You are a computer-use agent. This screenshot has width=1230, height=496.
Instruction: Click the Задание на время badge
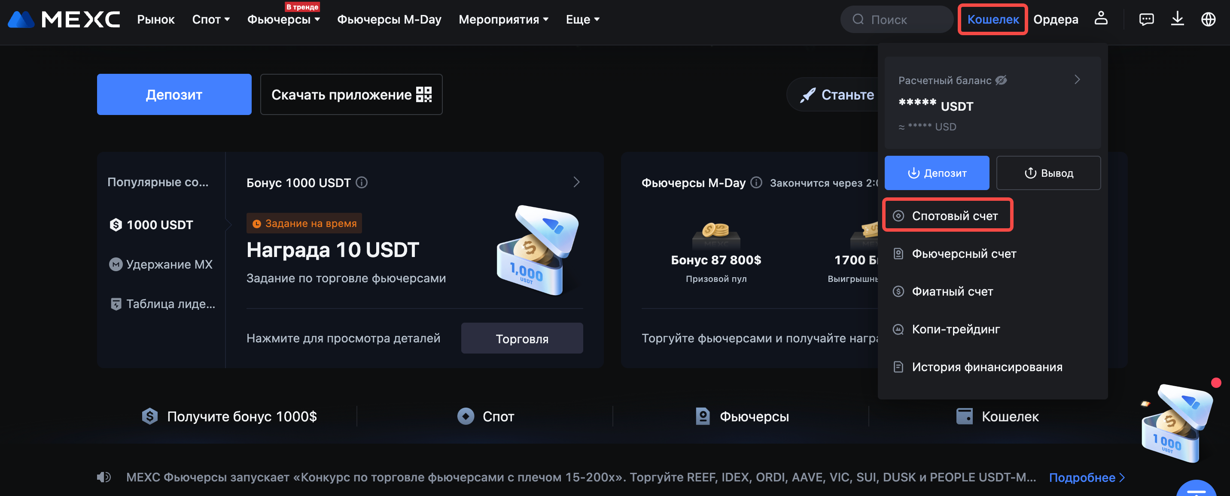coord(304,223)
